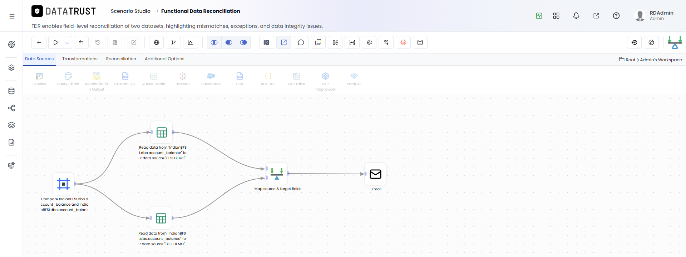Open Root > Admin's Workspace folder path

[651, 60]
